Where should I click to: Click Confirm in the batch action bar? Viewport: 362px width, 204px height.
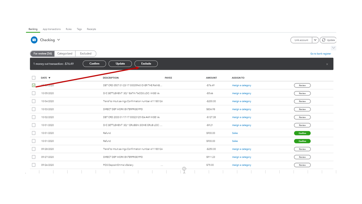(x=95, y=64)
